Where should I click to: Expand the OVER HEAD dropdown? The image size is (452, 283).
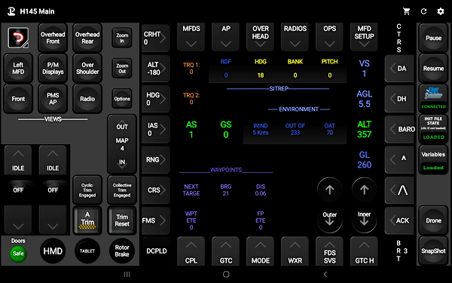click(261, 37)
